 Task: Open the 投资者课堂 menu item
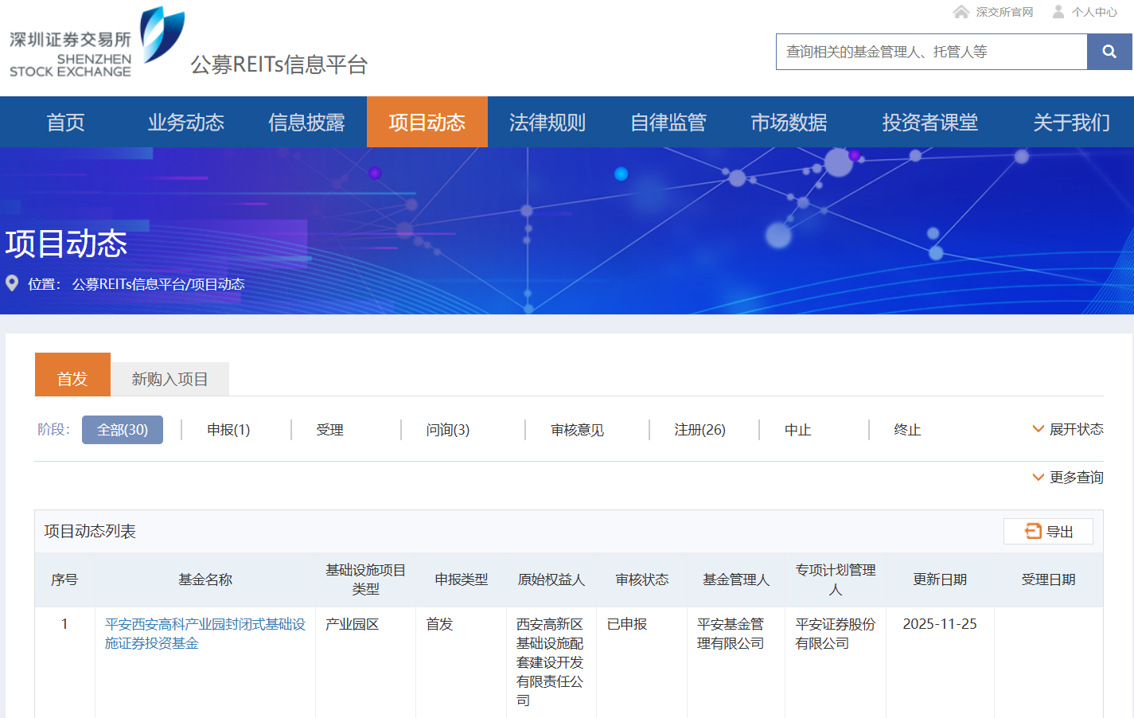point(929,122)
